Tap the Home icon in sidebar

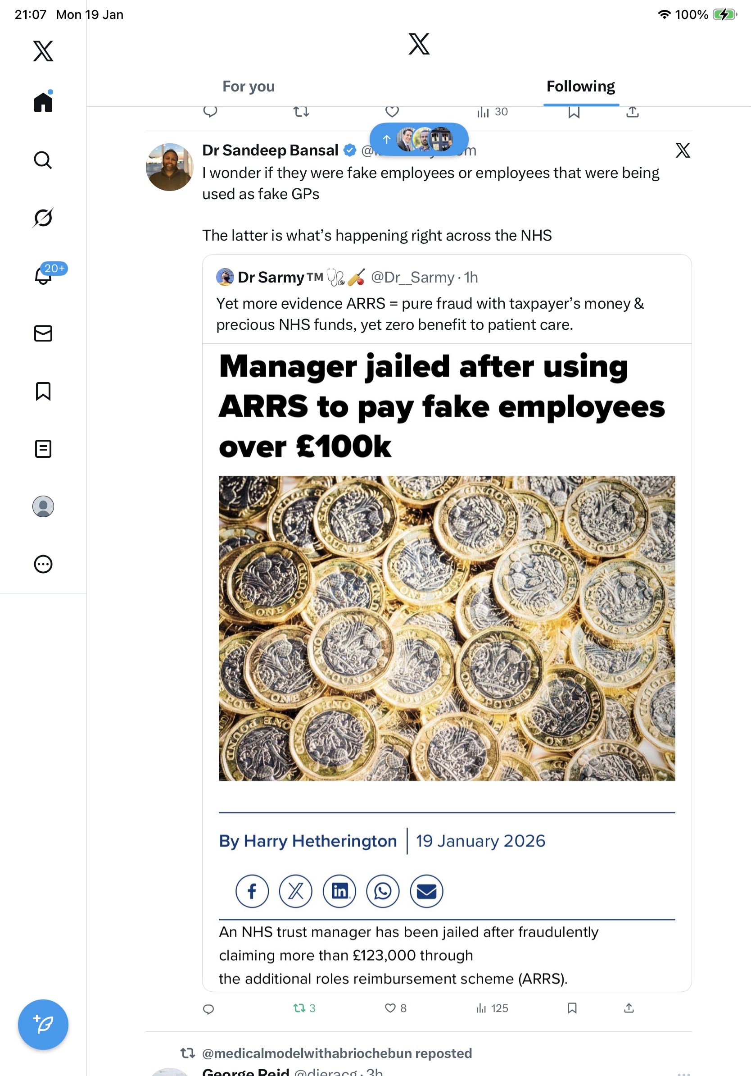point(43,102)
